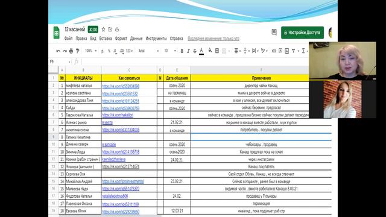
Task: Open the Вид menu
Action: coord(93,39)
